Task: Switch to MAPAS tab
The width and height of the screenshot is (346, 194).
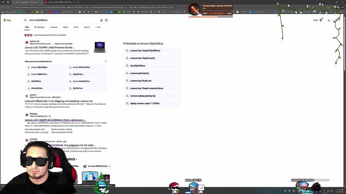Action: coord(76,27)
